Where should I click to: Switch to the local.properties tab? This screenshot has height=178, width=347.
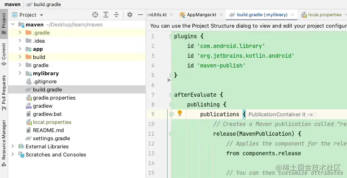tap(322, 15)
